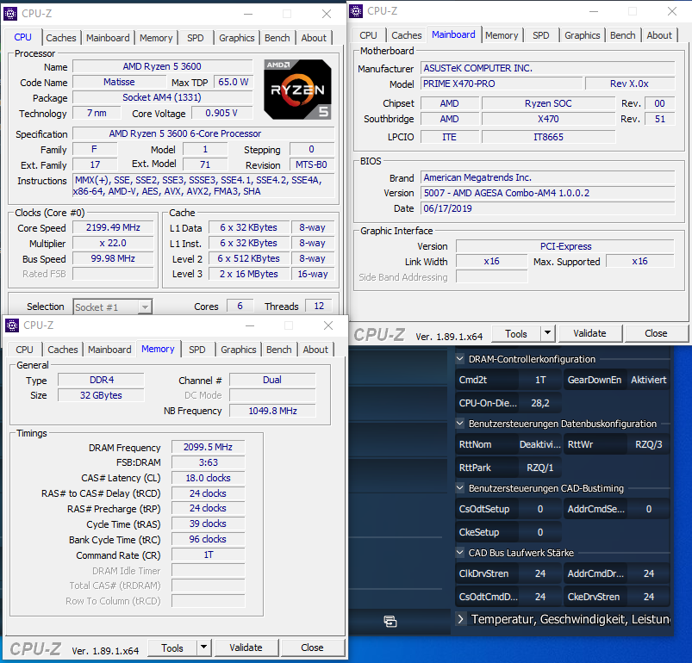Select SPD tab in the Memory window
692x663 pixels.
coord(197,350)
